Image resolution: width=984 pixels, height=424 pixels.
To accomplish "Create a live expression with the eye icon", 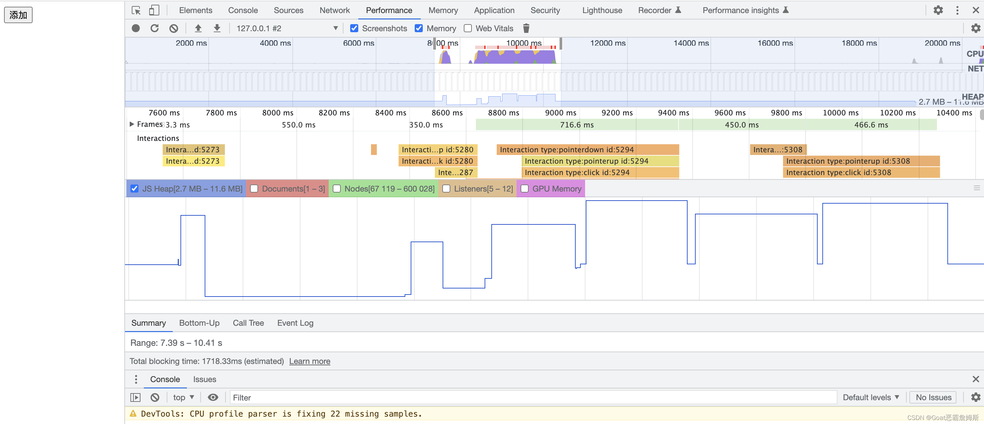I will pyautogui.click(x=213, y=397).
